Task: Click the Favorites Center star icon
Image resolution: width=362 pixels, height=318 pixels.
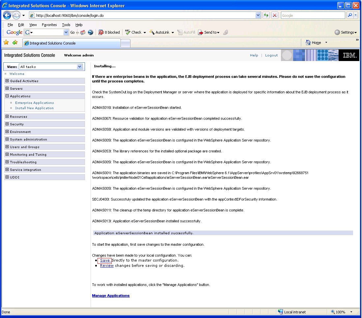Action: (6, 42)
